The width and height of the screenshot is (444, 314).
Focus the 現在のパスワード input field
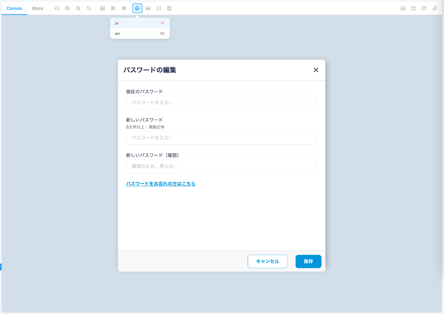pyautogui.click(x=222, y=102)
